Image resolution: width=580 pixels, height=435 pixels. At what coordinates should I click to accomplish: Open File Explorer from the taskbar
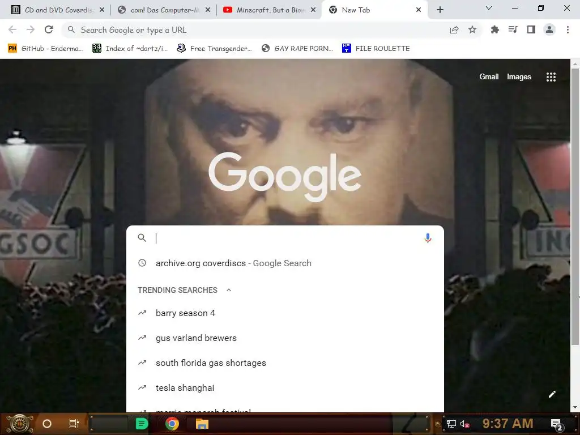click(x=202, y=424)
